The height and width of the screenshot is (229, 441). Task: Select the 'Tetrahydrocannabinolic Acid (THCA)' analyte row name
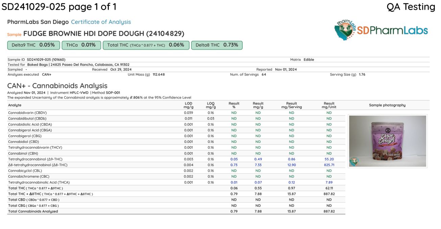click(39, 182)
